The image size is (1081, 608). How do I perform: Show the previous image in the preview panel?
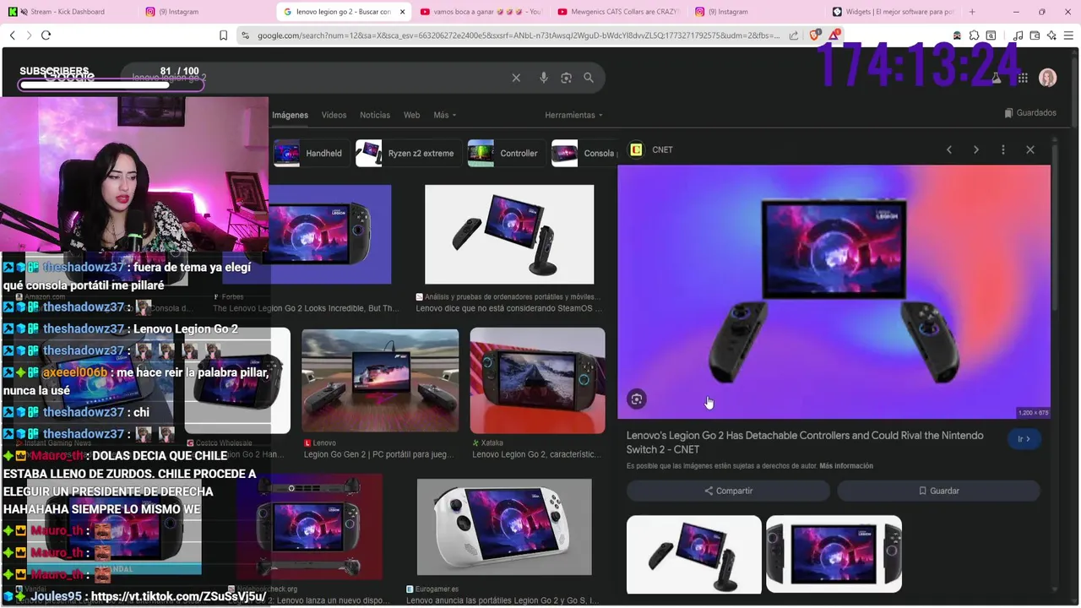[949, 149]
